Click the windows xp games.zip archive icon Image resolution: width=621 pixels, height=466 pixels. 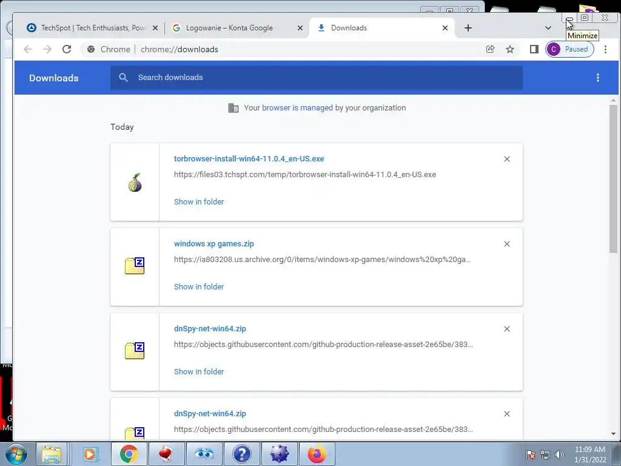135,266
